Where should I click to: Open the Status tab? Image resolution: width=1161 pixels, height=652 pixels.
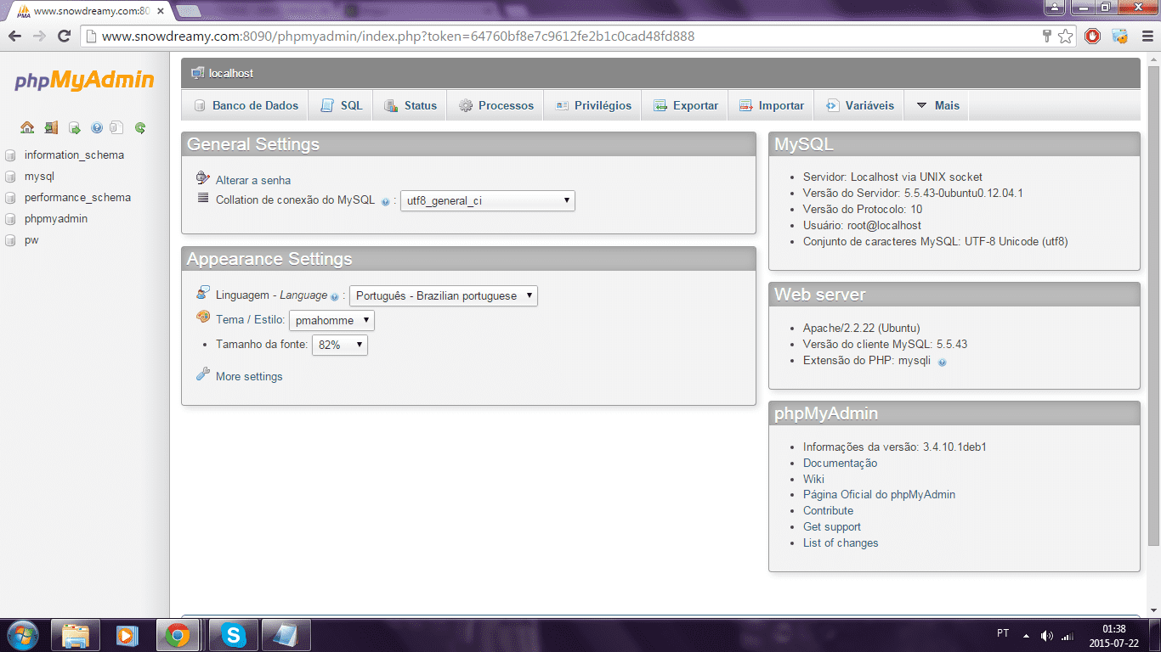pyautogui.click(x=410, y=105)
